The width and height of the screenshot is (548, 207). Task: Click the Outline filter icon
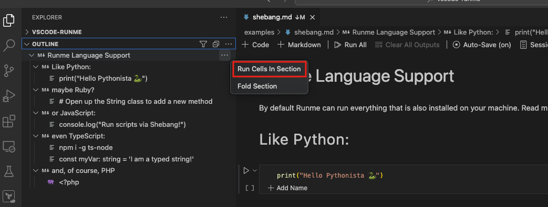(x=203, y=44)
